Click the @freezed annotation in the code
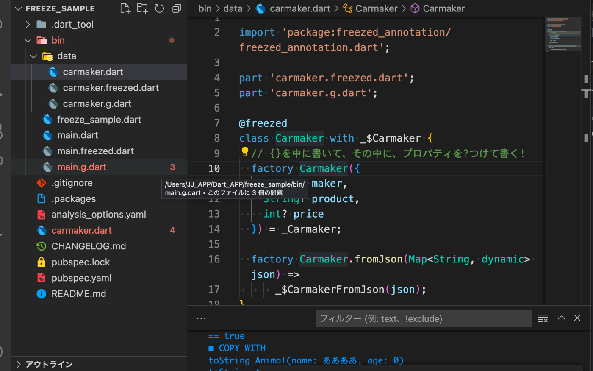The height and width of the screenshot is (371, 593). click(263, 123)
